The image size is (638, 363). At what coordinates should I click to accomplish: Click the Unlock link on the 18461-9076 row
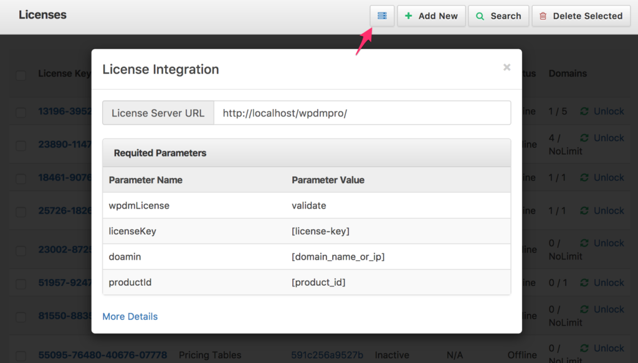pyautogui.click(x=608, y=177)
